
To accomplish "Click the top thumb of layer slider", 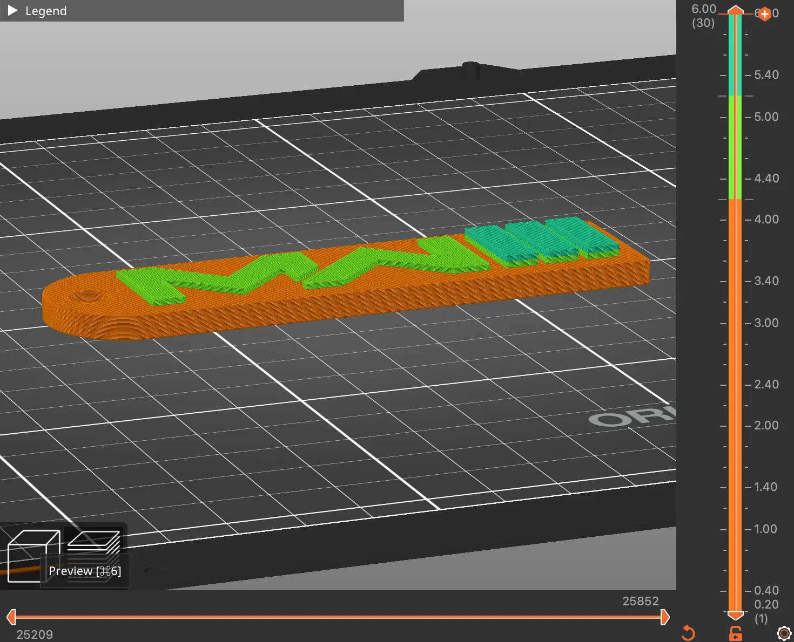I will click(x=735, y=10).
